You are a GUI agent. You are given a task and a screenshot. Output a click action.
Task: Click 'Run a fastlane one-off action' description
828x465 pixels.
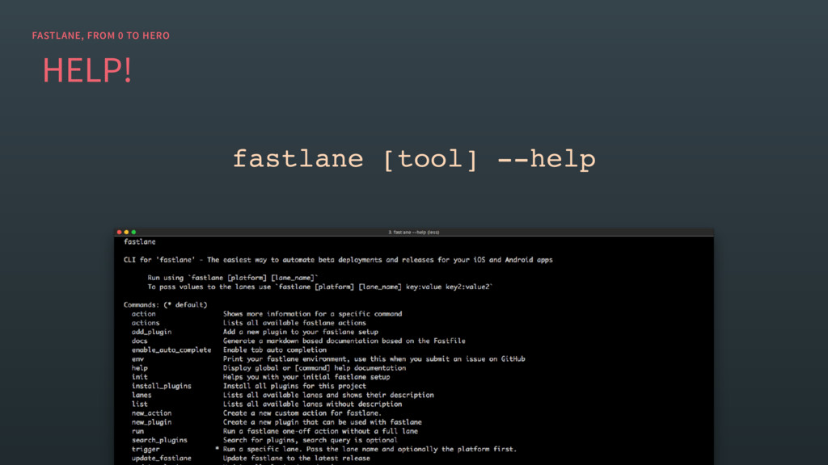pos(320,431)
